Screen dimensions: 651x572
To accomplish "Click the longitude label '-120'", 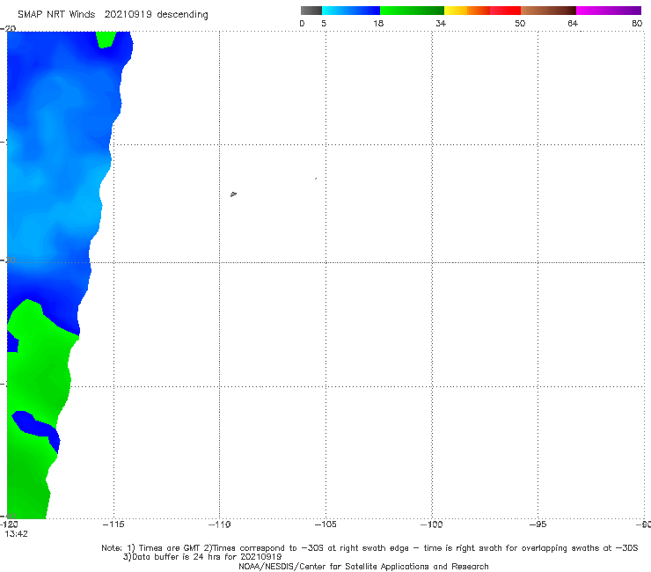I will point(9,524).
